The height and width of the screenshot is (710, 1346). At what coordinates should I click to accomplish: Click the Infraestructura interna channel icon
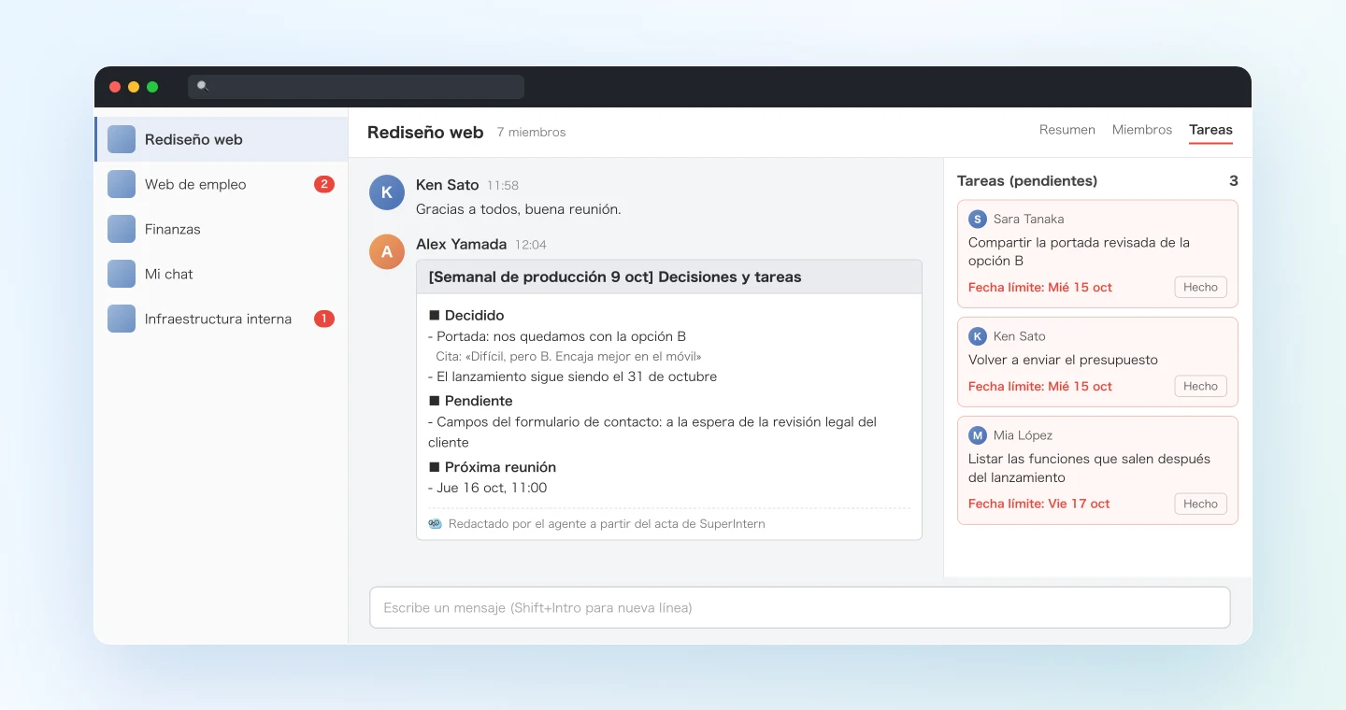coord(122,319)
